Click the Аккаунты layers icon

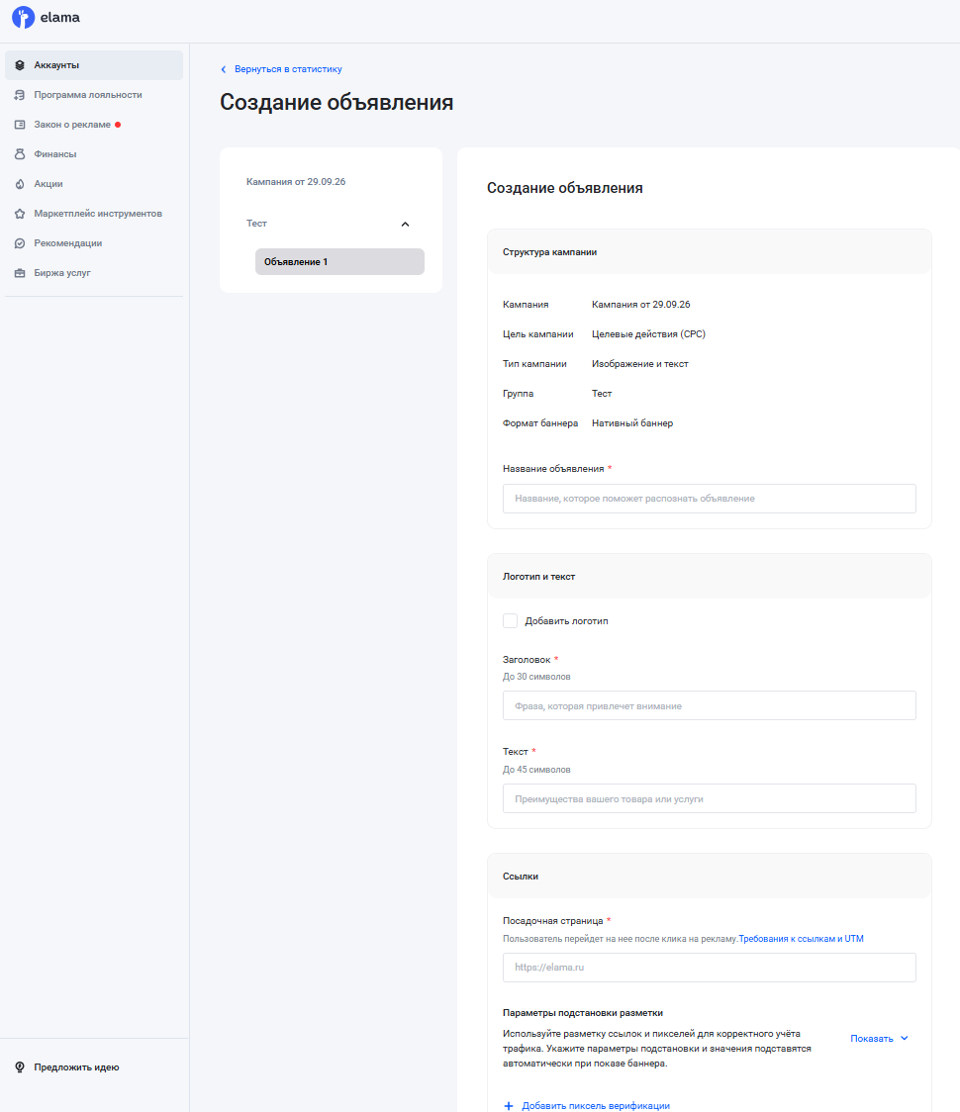tap(20, 65)
